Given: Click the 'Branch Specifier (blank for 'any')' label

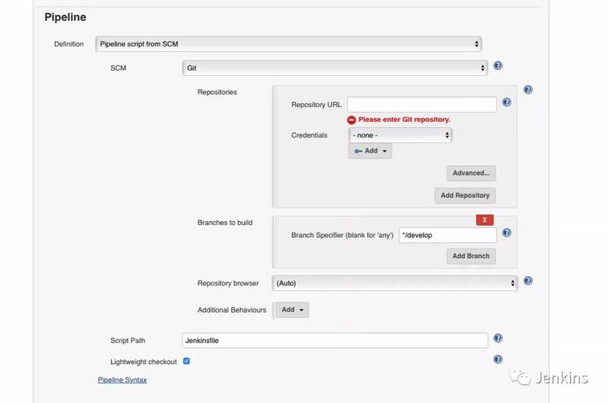Looking at the screenshot, I should pyautogui.click(x=343, y=236).
